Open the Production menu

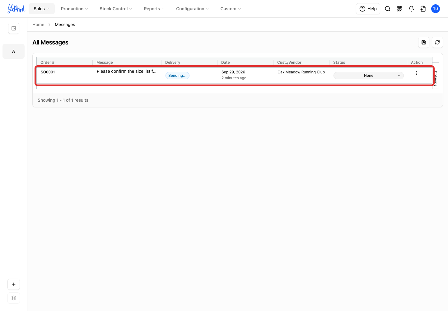click(74, 9)
